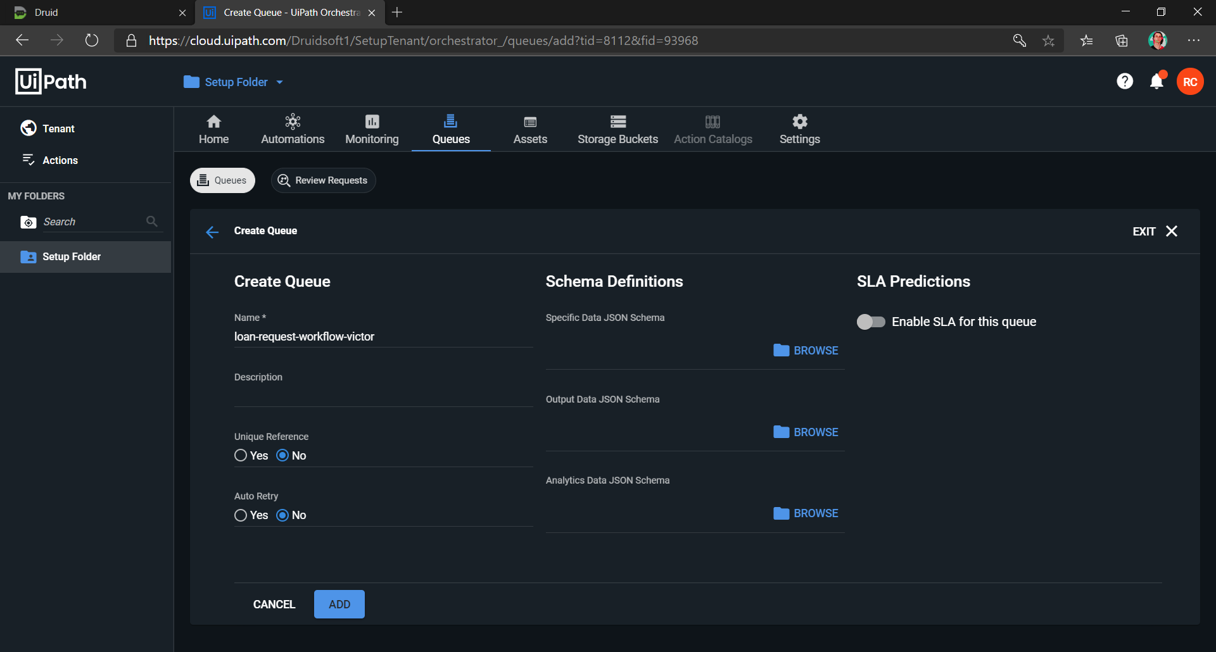The image size is (1216, 652).
Task: Go to the Home tab
Action: coord(214,129)
